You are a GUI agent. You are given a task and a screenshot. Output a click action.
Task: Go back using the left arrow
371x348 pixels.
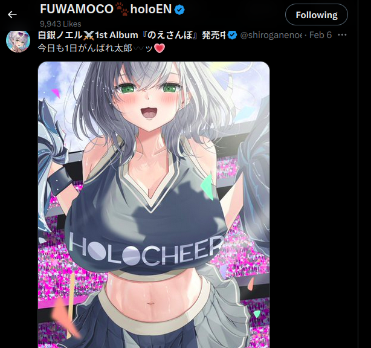(12, 14)
